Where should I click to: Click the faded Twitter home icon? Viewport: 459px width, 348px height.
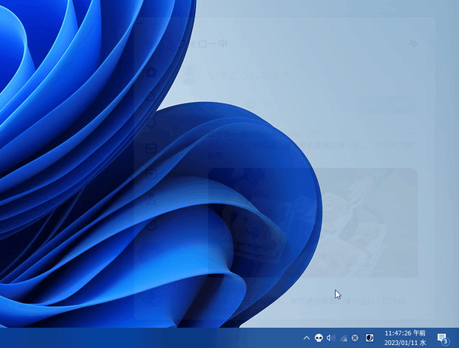[x=151, y=72]
